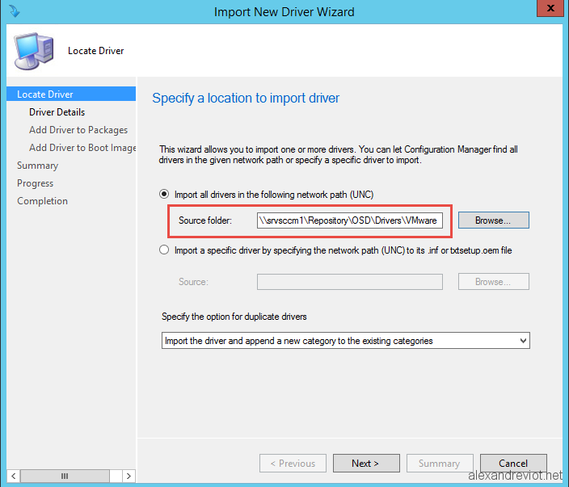Select Add Driver to Boot Images step
Image resolution: width=569 pixels, height=487 pixels.
82,148
